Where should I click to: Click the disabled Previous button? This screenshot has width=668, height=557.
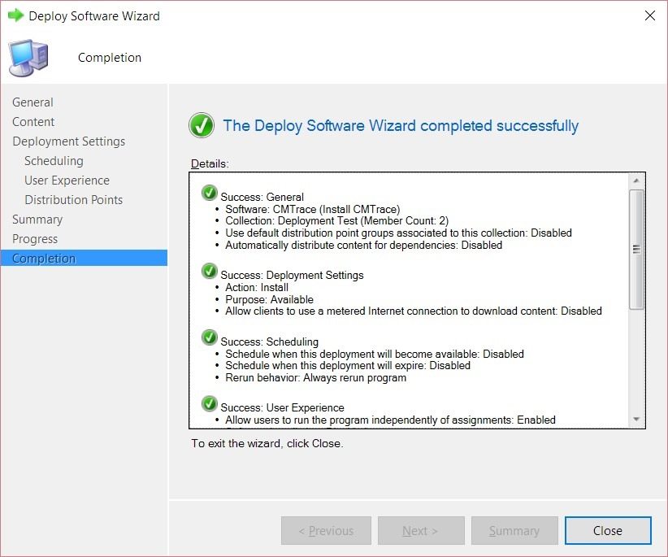click(326, 531)
